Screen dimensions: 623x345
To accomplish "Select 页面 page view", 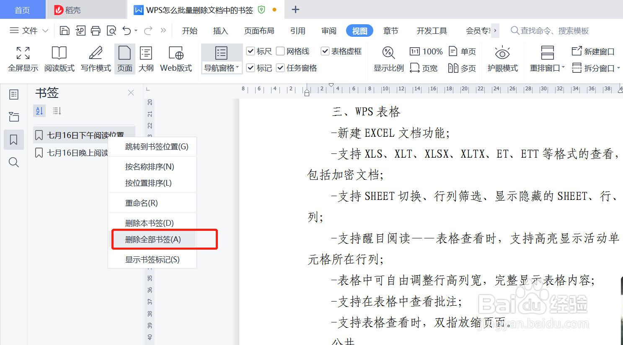I will coord(125,59).
